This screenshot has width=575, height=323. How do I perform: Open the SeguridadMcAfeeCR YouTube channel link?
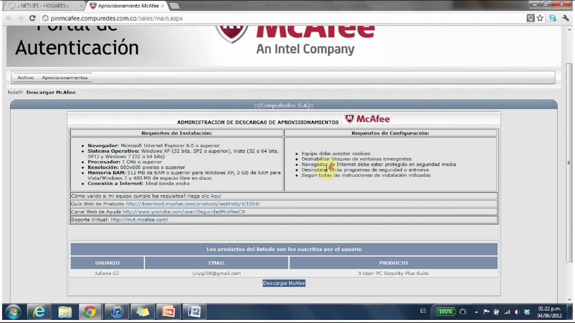(184, 212)
